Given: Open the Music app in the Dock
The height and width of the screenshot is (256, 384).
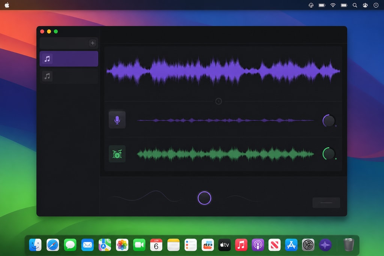Looking at the screenshot, I should click(241, 245).
